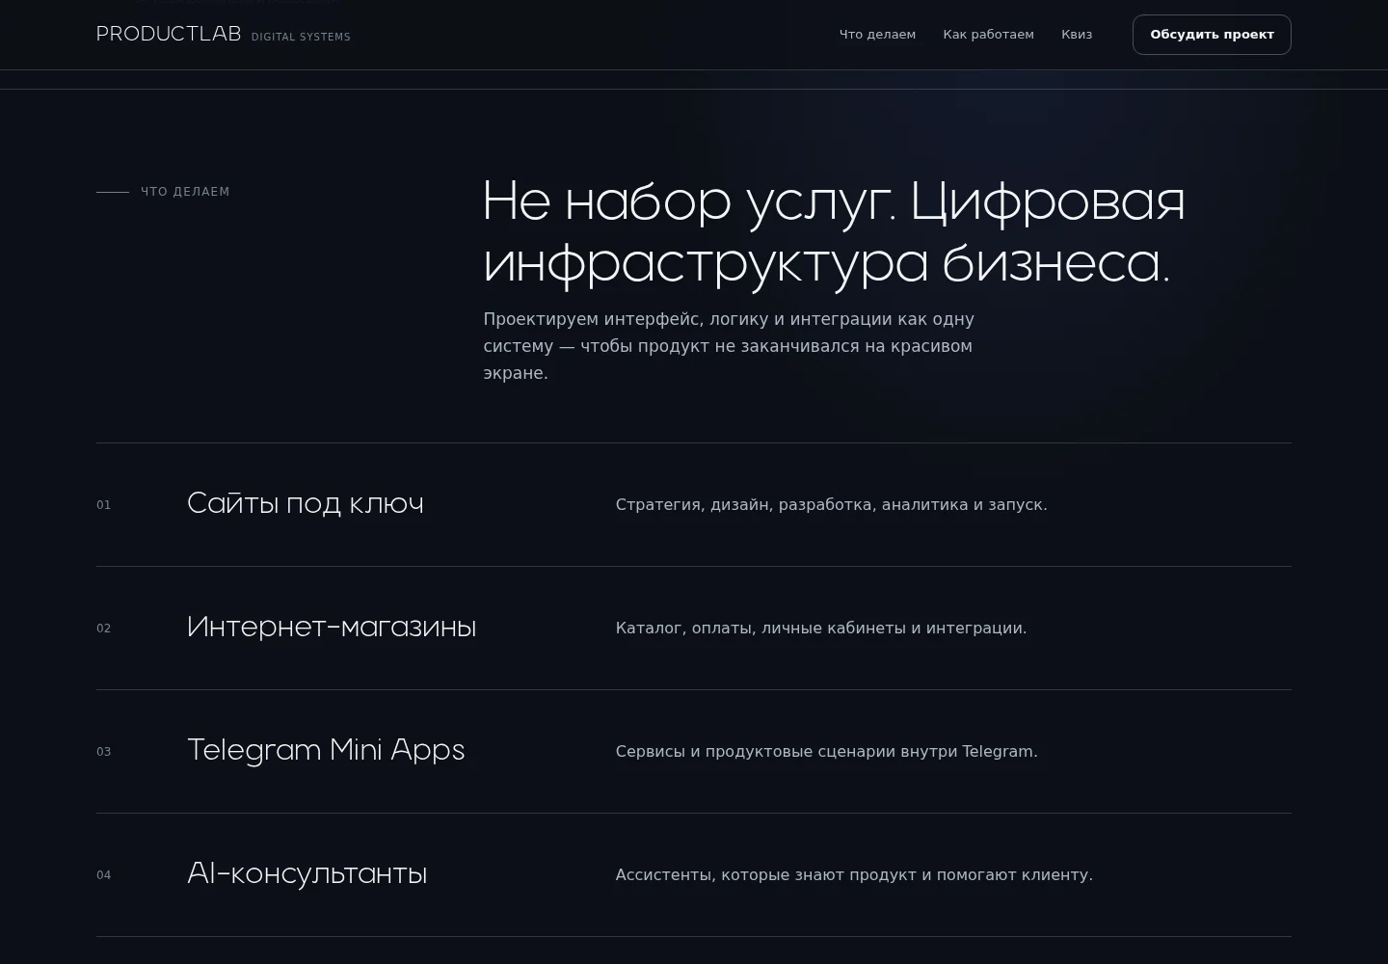The width and height of the screenshot is (1388, 964).
Task: Click 'Сервисы и продуктовые сценарии внутри Telegram.'
Action: click(826, 751)
